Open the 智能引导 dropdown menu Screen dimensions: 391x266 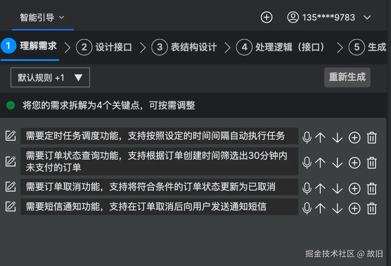point(42,18)
